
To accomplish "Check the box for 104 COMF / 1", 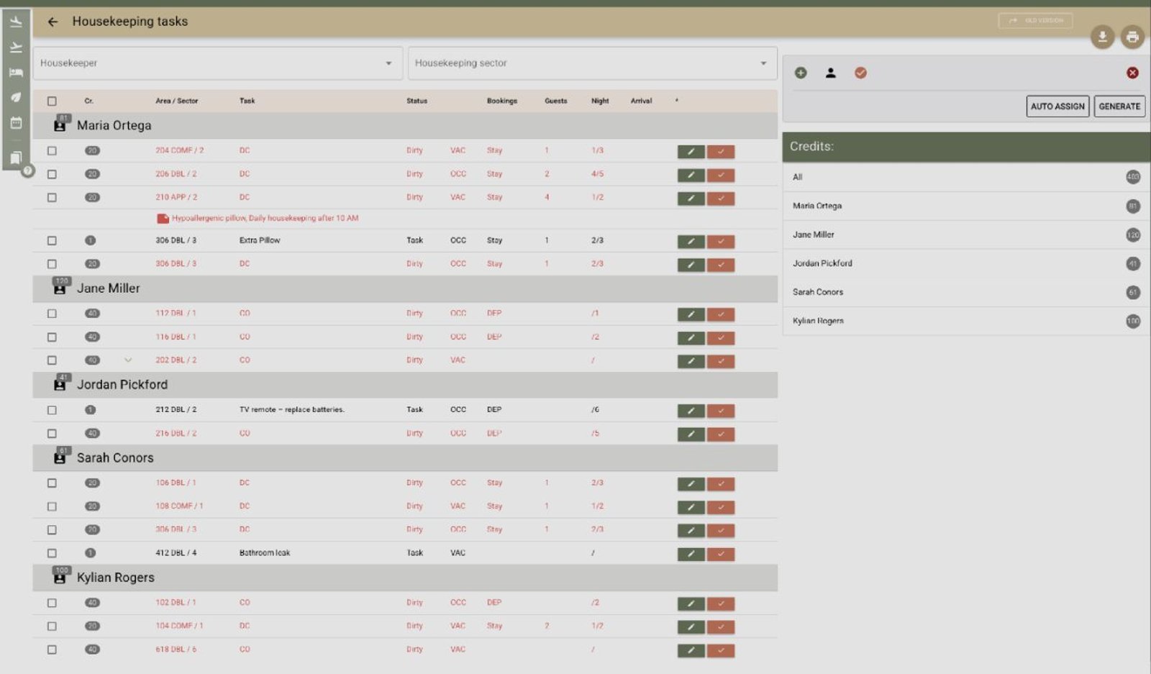I will pyautogui.click(x=52, y=627).
